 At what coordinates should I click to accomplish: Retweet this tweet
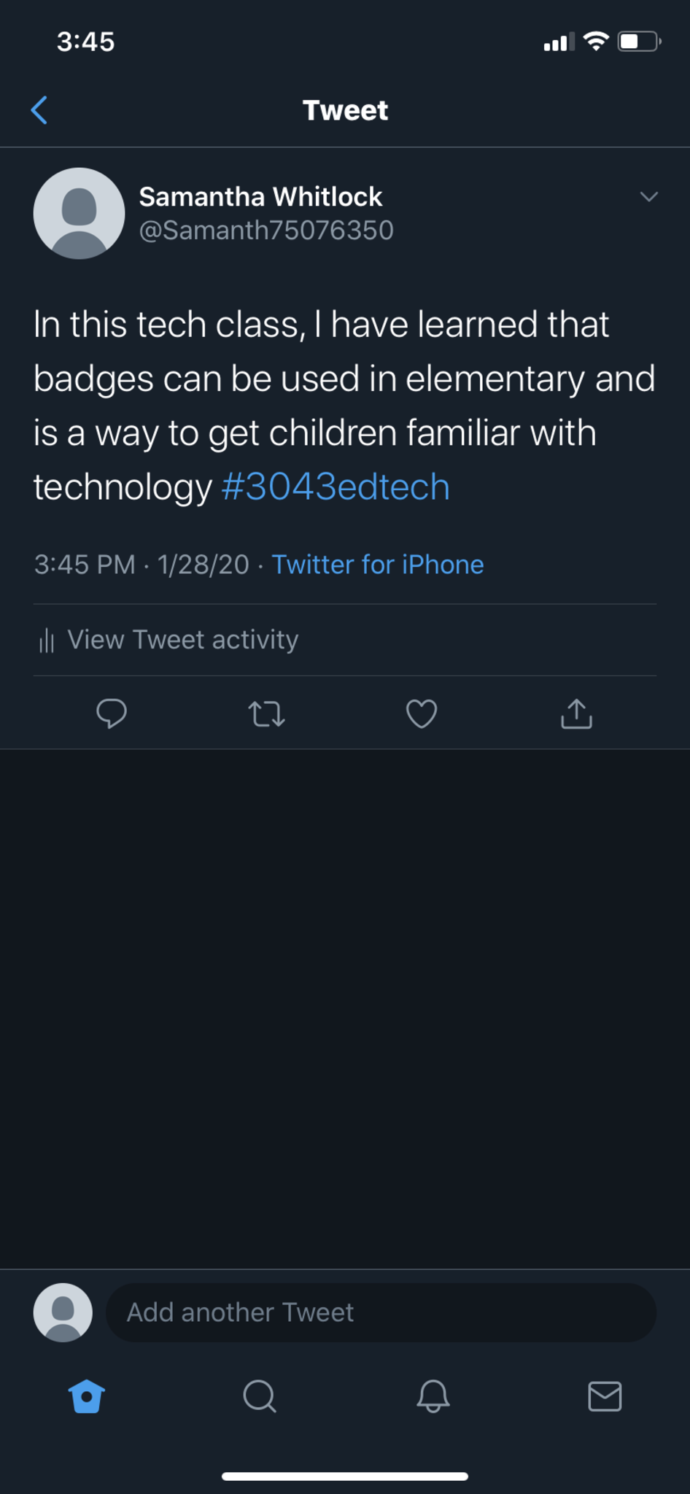click(266, 714)
